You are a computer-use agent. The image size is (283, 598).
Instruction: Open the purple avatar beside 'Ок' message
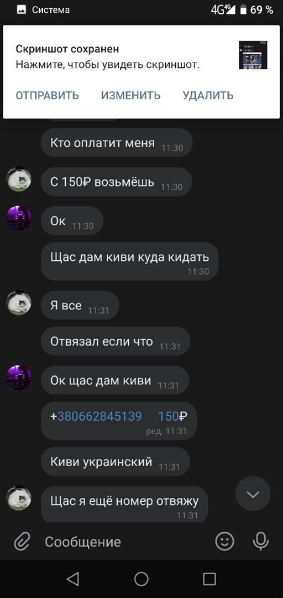[19, 218]
